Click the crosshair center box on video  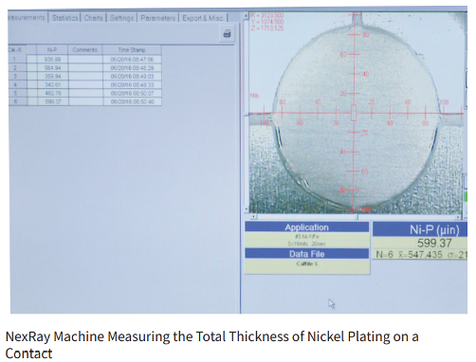[354, 113]
